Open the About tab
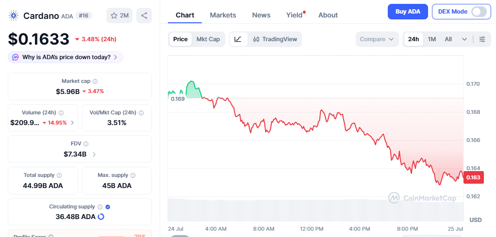496x237 pixels. (x=328, y=15)
